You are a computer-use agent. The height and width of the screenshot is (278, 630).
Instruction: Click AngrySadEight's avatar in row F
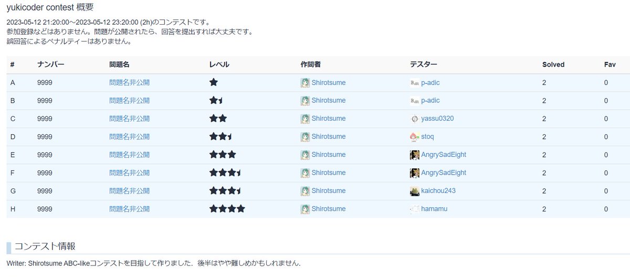click(x=414, y=173)
